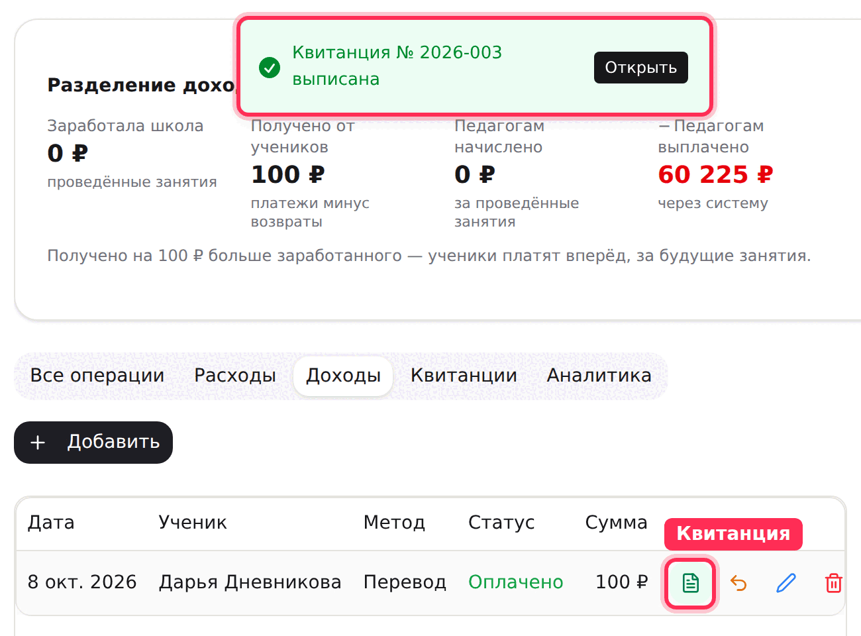Click the 100 ₽ amount in the table row
Image resolution: width=861 pixels, height=636 pixels.
click(621, 582)
